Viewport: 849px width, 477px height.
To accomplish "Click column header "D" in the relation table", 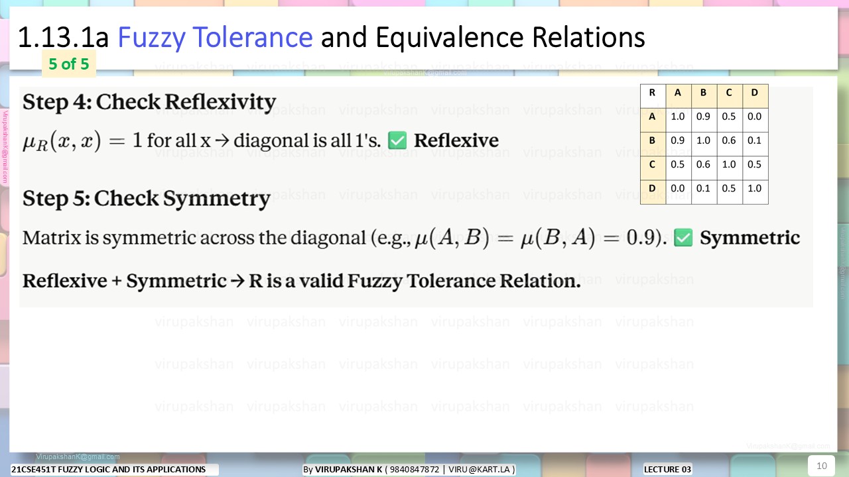I will point(755,96).
